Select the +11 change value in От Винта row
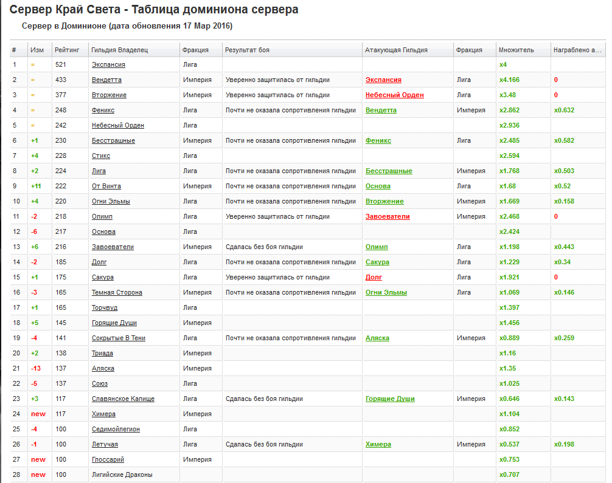This screenshot has width=612, height=483. tap(36, 187)
